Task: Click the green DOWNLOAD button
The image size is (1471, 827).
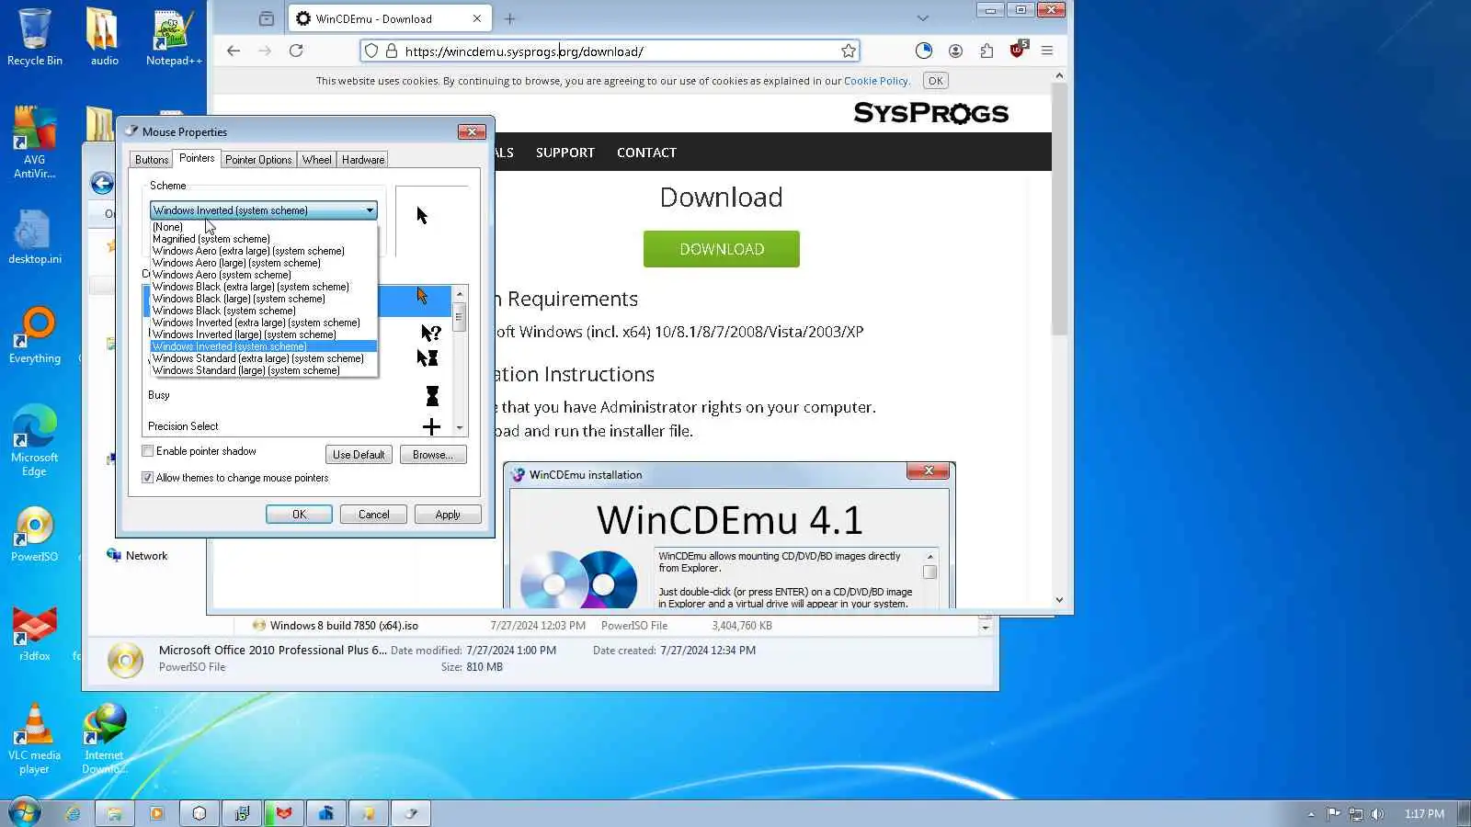Action: (x=722, y=249)
